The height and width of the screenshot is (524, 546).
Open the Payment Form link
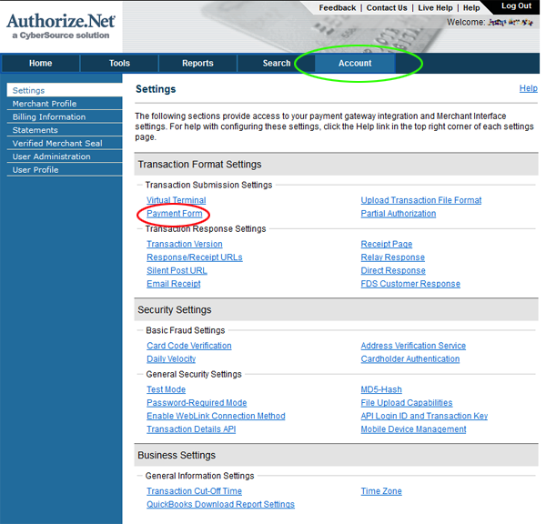point(175,214)
